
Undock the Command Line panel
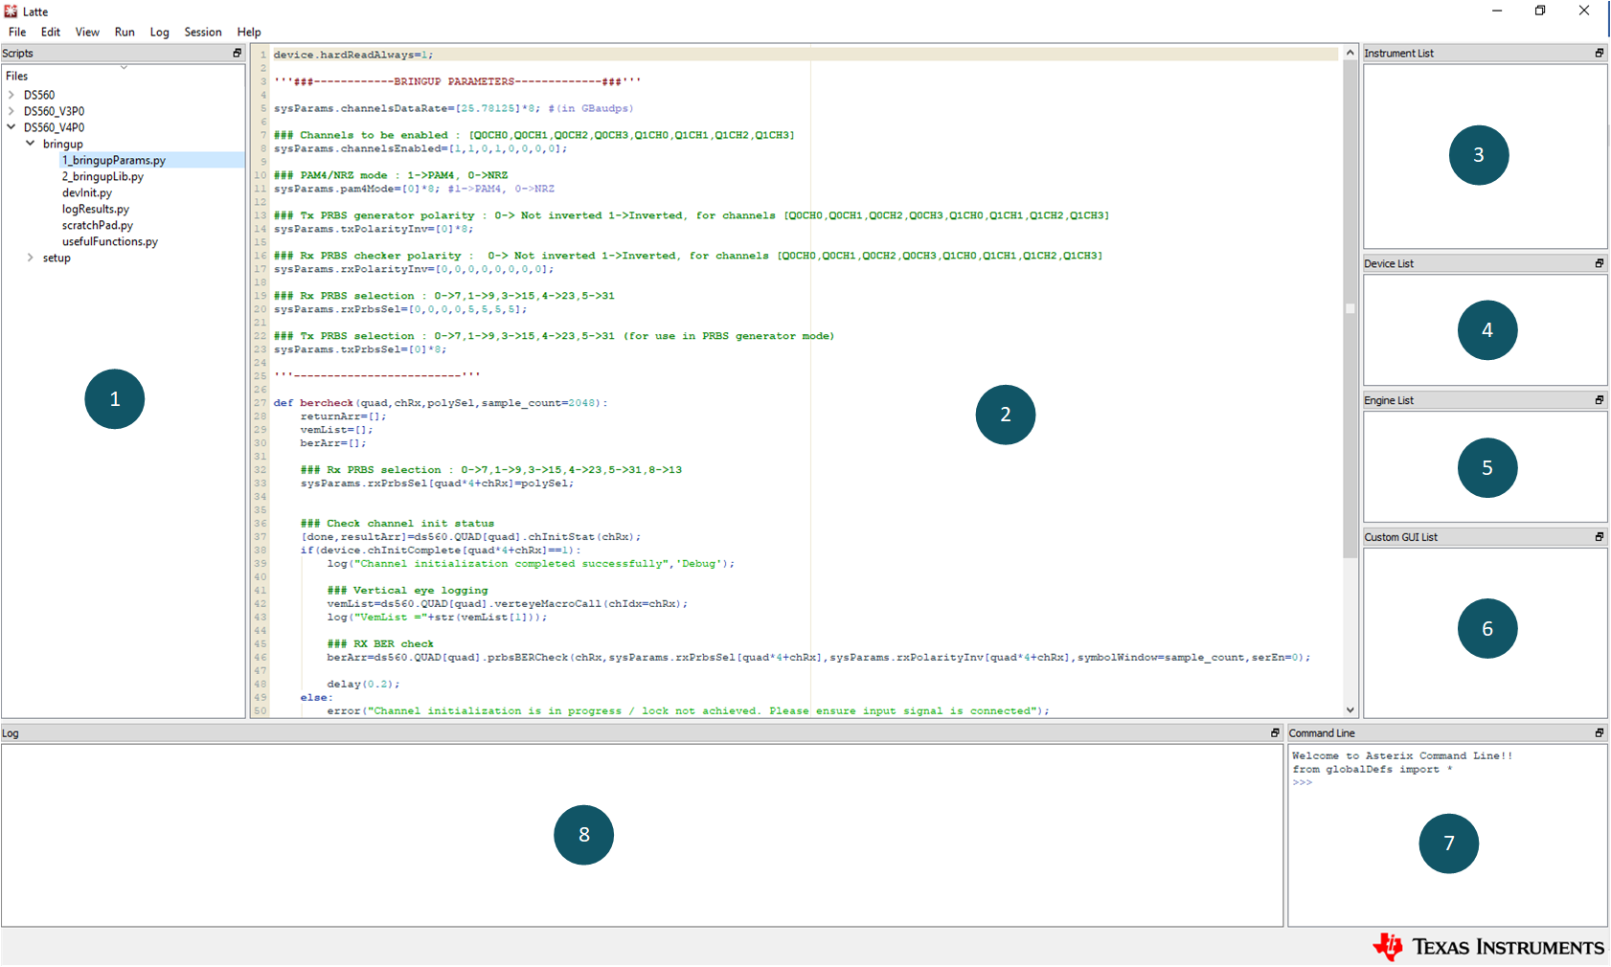coord(1599,732)
